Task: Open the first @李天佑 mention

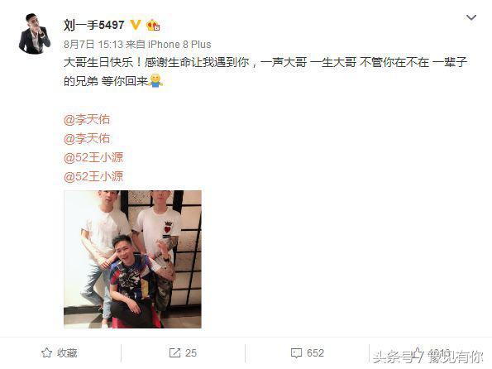Action: [x=87, y=120]
